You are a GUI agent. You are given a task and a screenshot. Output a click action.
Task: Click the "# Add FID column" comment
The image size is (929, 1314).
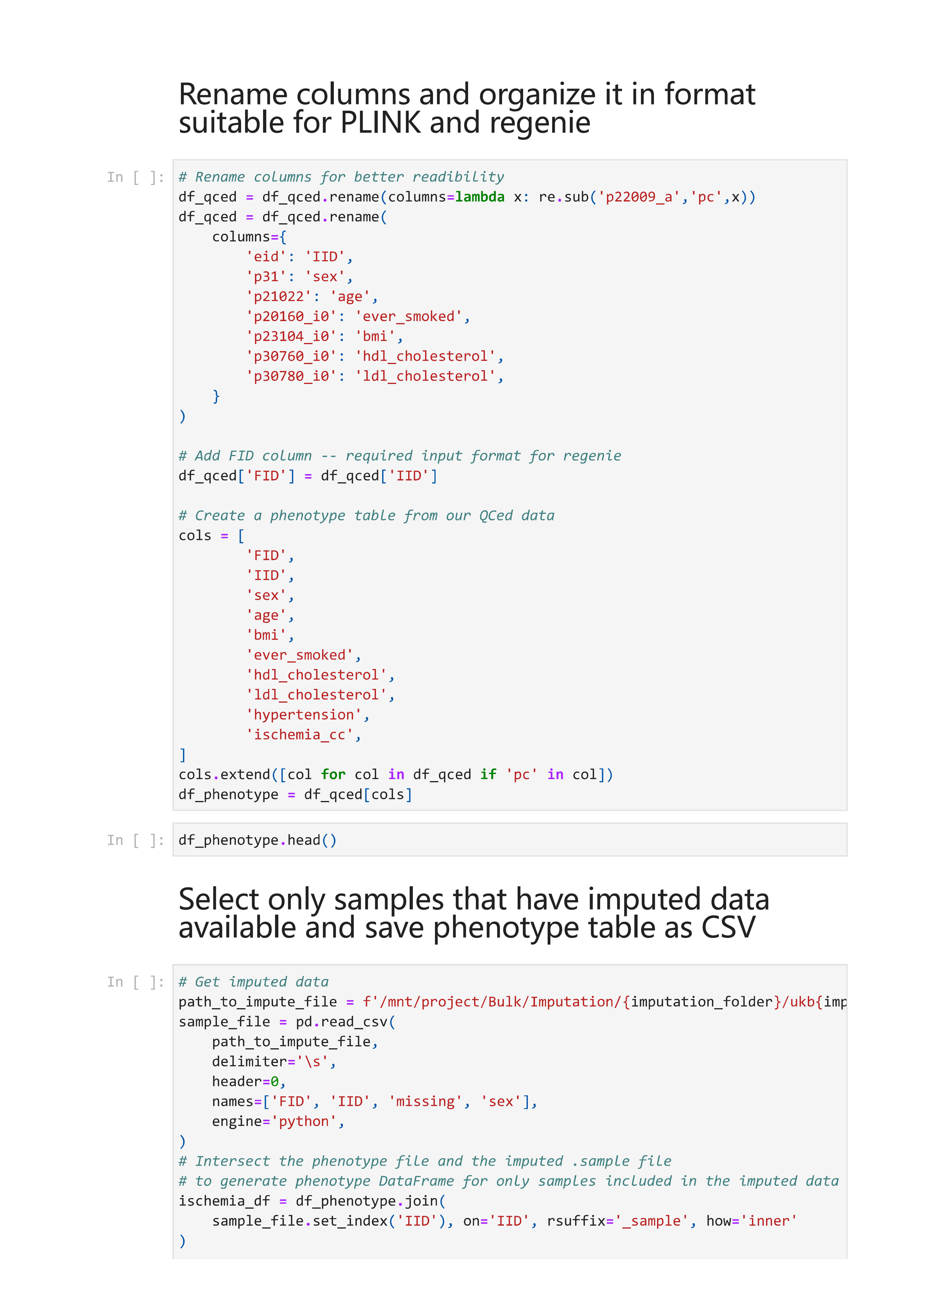pos(399,456)
